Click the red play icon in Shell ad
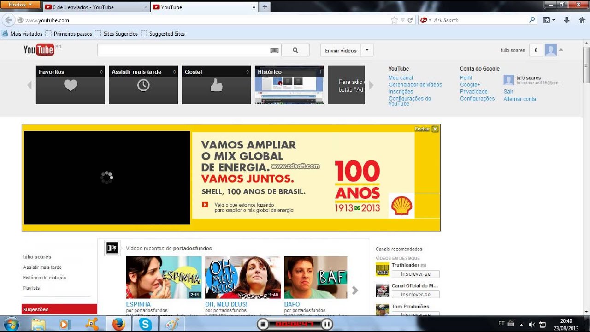590x332 pixels. click(205, 205)
